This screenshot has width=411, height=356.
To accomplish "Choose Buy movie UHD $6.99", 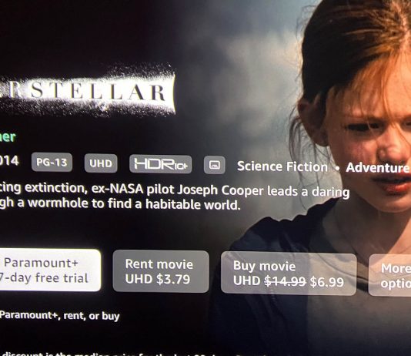I will (289, 274).
